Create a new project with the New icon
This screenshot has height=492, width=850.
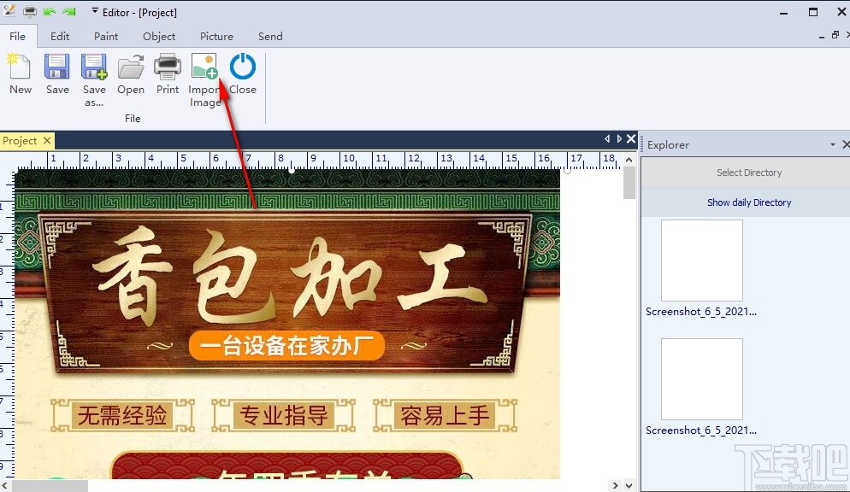point(20,75)
